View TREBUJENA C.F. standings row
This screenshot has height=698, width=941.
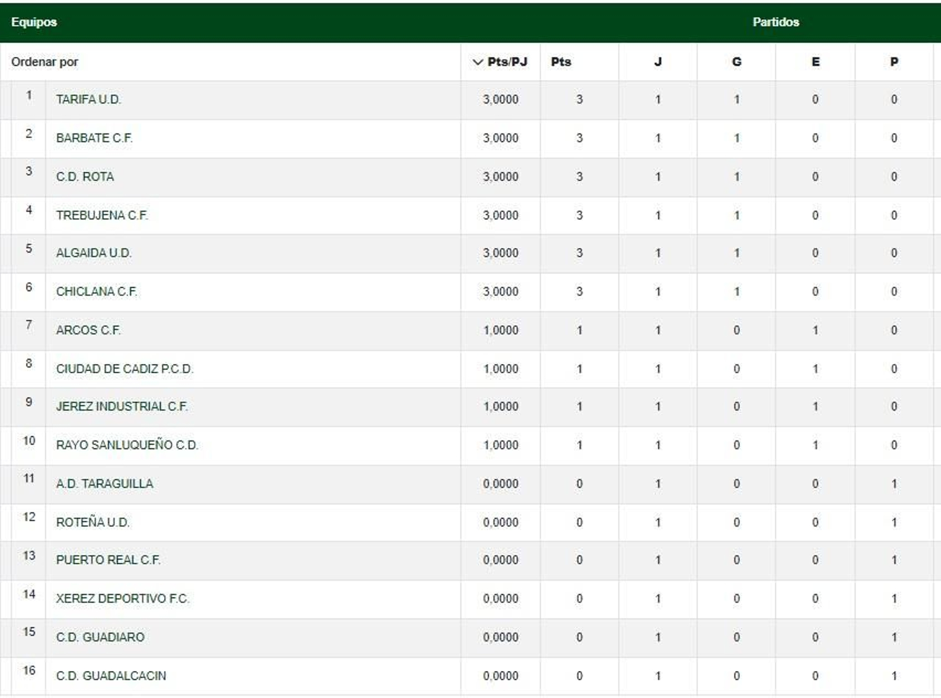click(103, 215)
